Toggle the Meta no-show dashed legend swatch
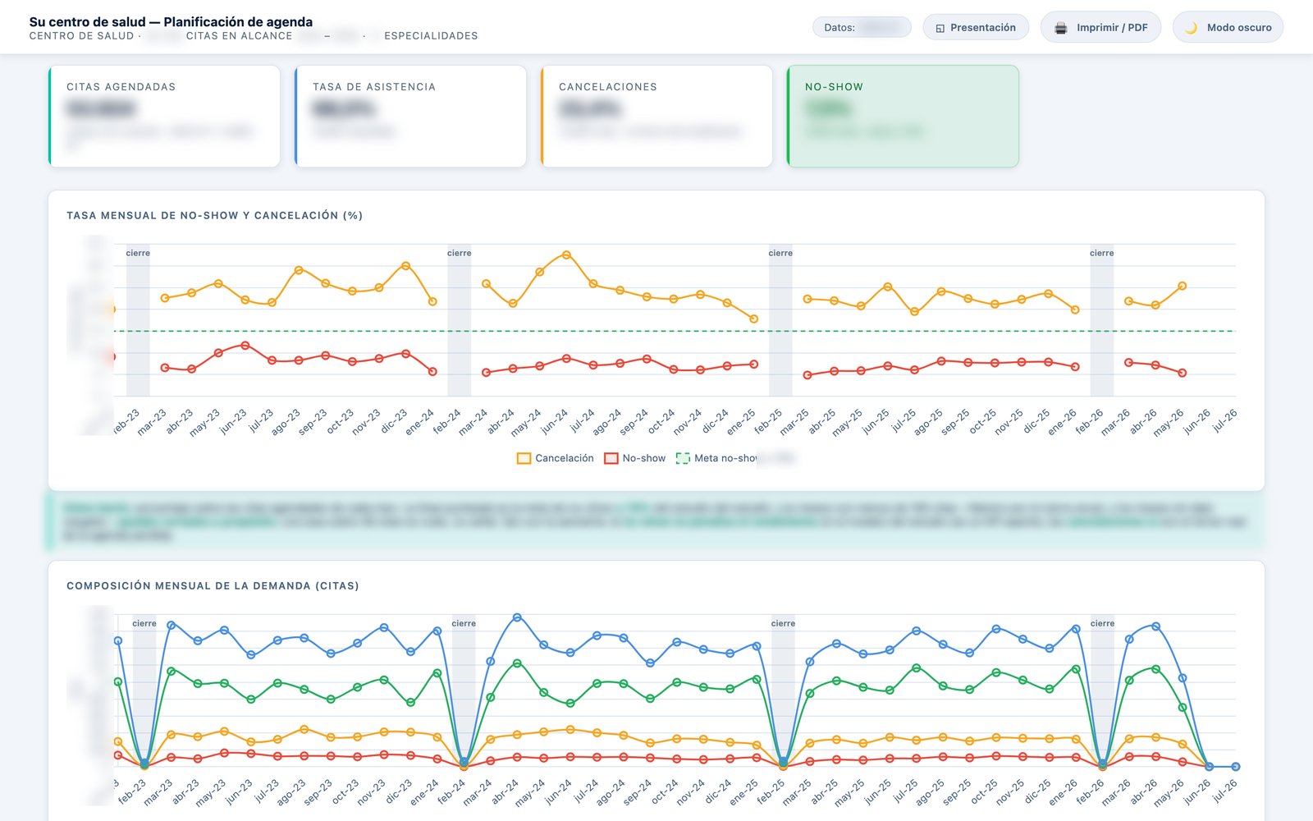This screenshot has height=821, width=1313. pyautogui.click(x=683, y=458)
